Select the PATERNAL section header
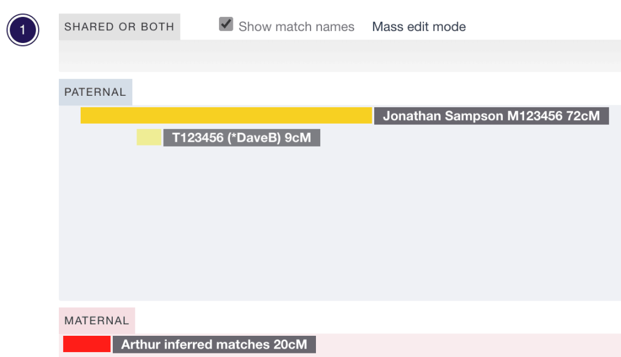 pyautogui.click(x=95, y=92)
